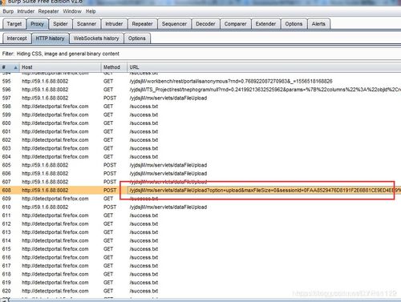Select row 599 detectportal request
Image resolution: width=401 pixels, height=302 pixels.
(200, 115)
